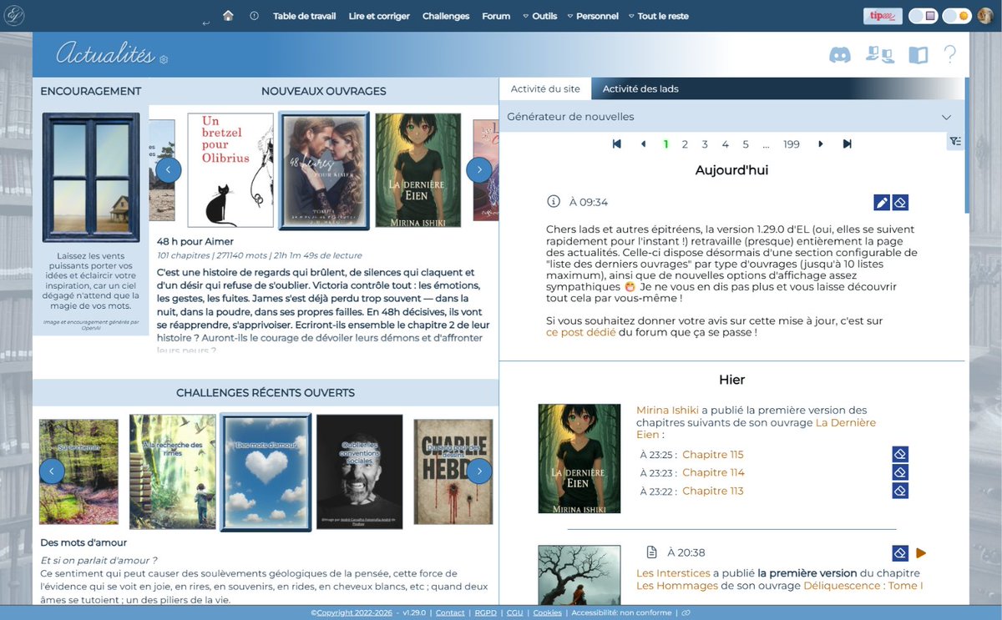Jump to the first news page

[616, 144]
